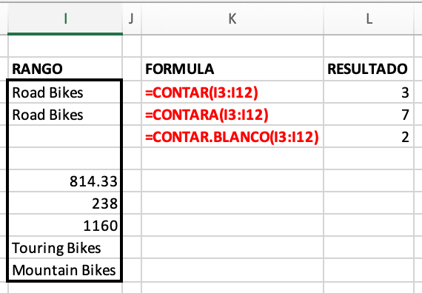This screenshot has height=293, width=422.
Task: Select the second Road Bikes cell
Action: [x=65, y=115]
